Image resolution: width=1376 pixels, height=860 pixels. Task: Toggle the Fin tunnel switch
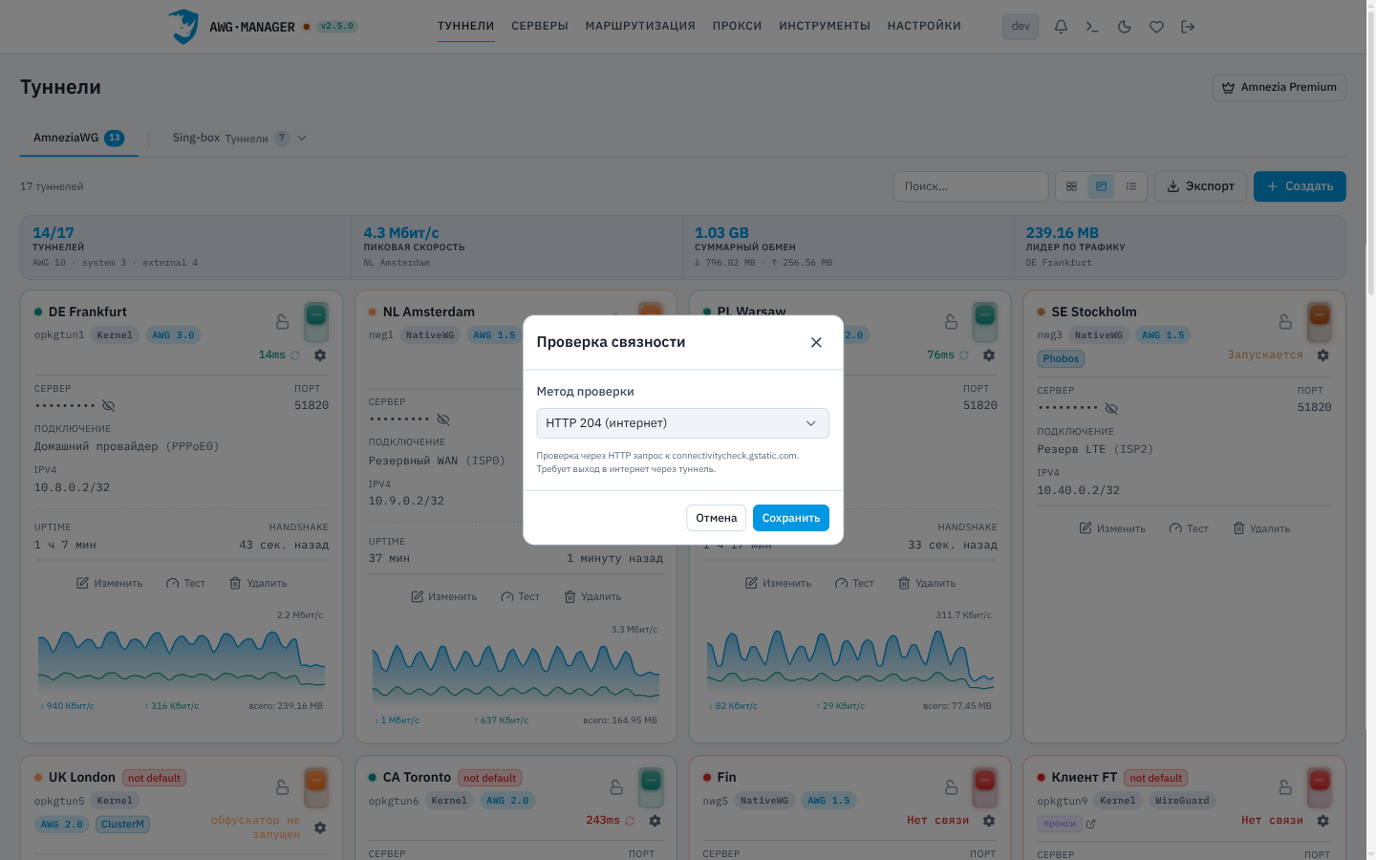(985, 787)
